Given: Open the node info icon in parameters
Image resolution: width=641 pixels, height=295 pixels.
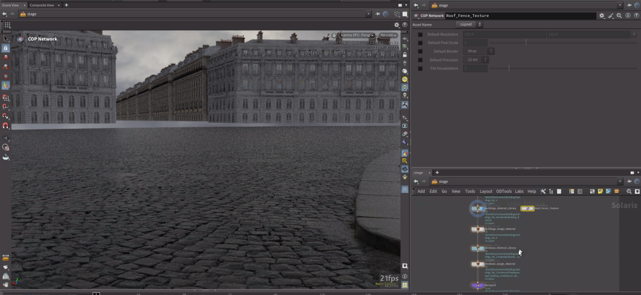Looking at the screenshot, I should [628, 16].
